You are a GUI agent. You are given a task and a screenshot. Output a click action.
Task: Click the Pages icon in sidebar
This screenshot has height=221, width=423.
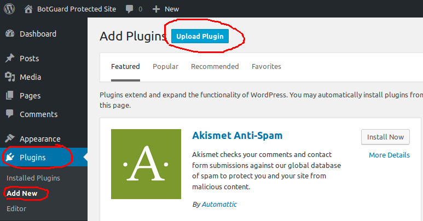point(10,95)
